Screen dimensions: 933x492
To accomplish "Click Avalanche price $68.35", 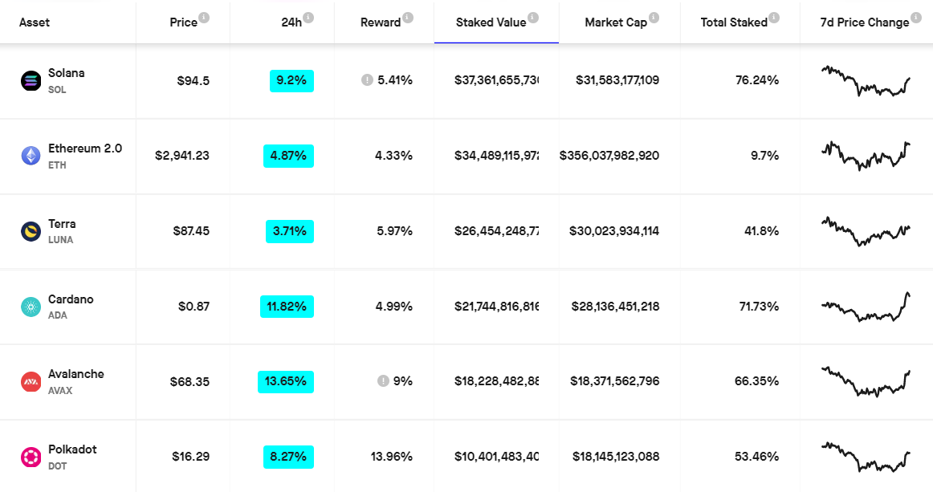I will (x=189, y=382).
